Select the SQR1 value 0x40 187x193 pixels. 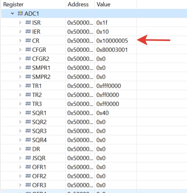pyautogui.click(x=103, y=113)
